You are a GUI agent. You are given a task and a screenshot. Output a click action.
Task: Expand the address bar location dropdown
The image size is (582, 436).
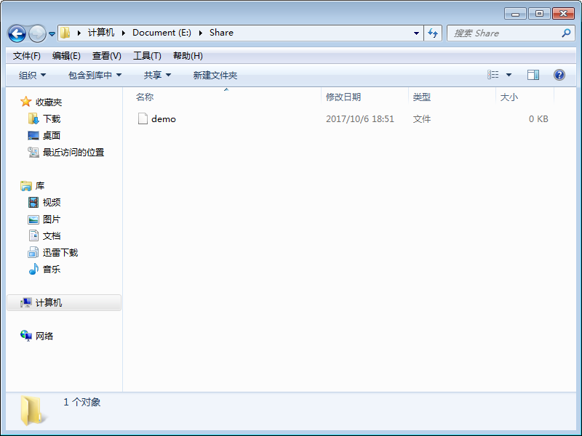(415, 33)
